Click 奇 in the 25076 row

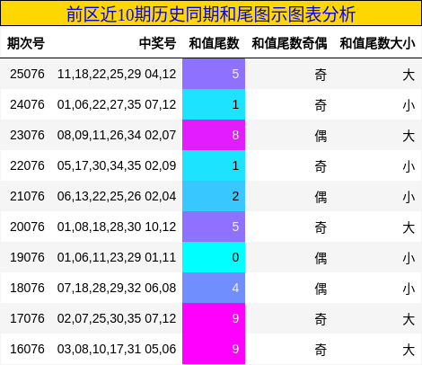coord(321,75)
